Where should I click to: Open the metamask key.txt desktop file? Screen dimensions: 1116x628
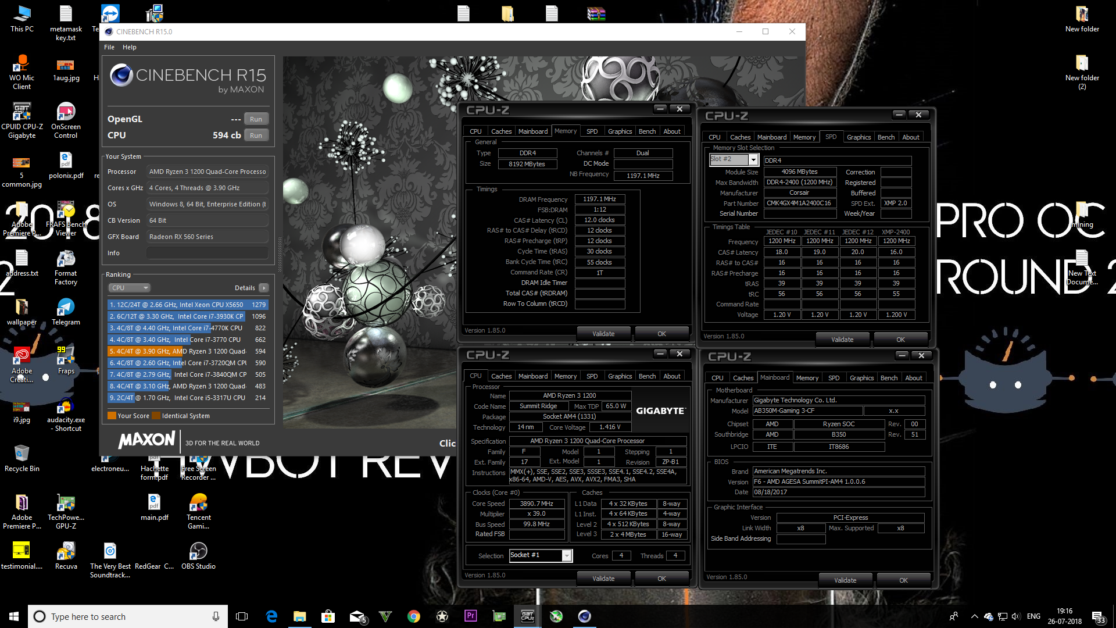66,23
